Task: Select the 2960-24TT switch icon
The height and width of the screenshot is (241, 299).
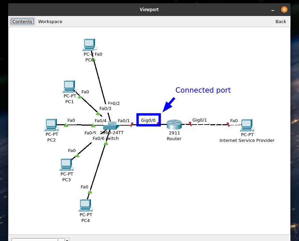Action: (x=112, y=126)
